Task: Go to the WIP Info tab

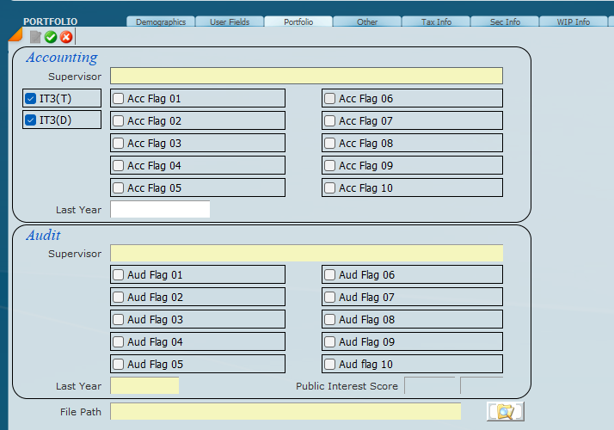Action: pyautogui.click(x=574, y=21)
